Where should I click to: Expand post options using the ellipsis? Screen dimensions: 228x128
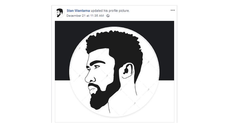click(x=173, y=10)
